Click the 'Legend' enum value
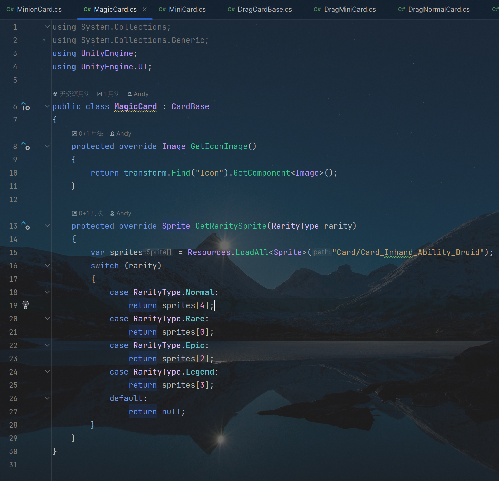This screenshot has height=481, width=499. (x=200, y=372)
